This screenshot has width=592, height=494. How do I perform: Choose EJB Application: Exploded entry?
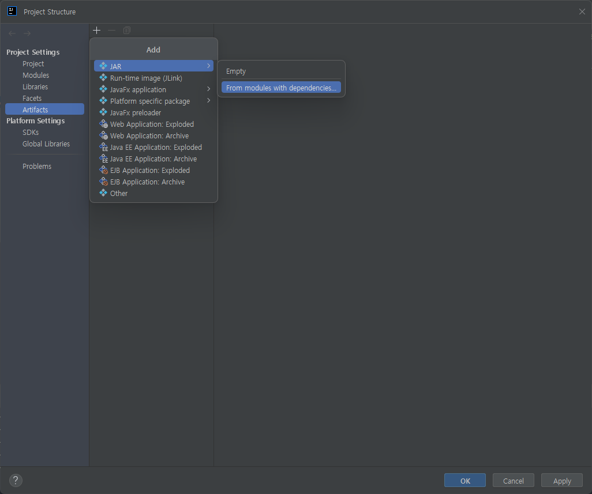(x=153, y=170)
